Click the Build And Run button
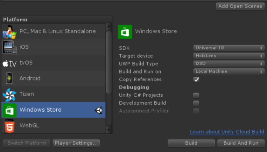This screenshot has height=152, width=267. click(241, 143)
